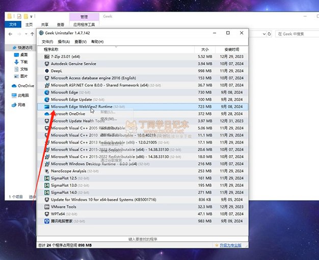Open the 文件(F) menu in Geek Uninstaller
Screen dimensions: 319x260
click(x=47, y=42)
